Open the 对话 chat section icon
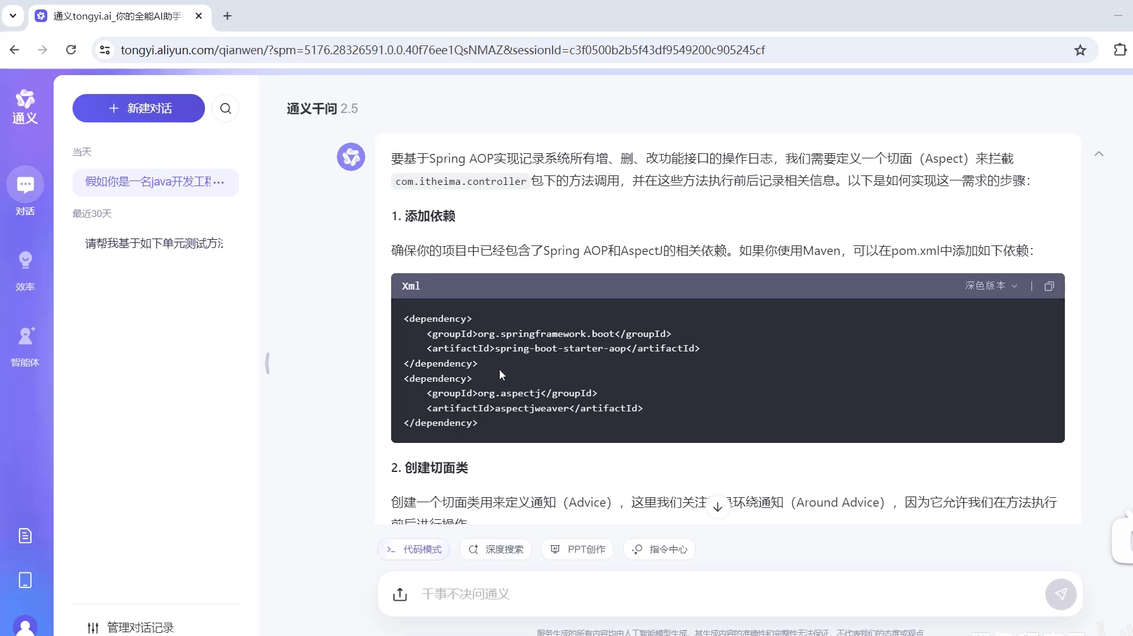 click(25, 184)
